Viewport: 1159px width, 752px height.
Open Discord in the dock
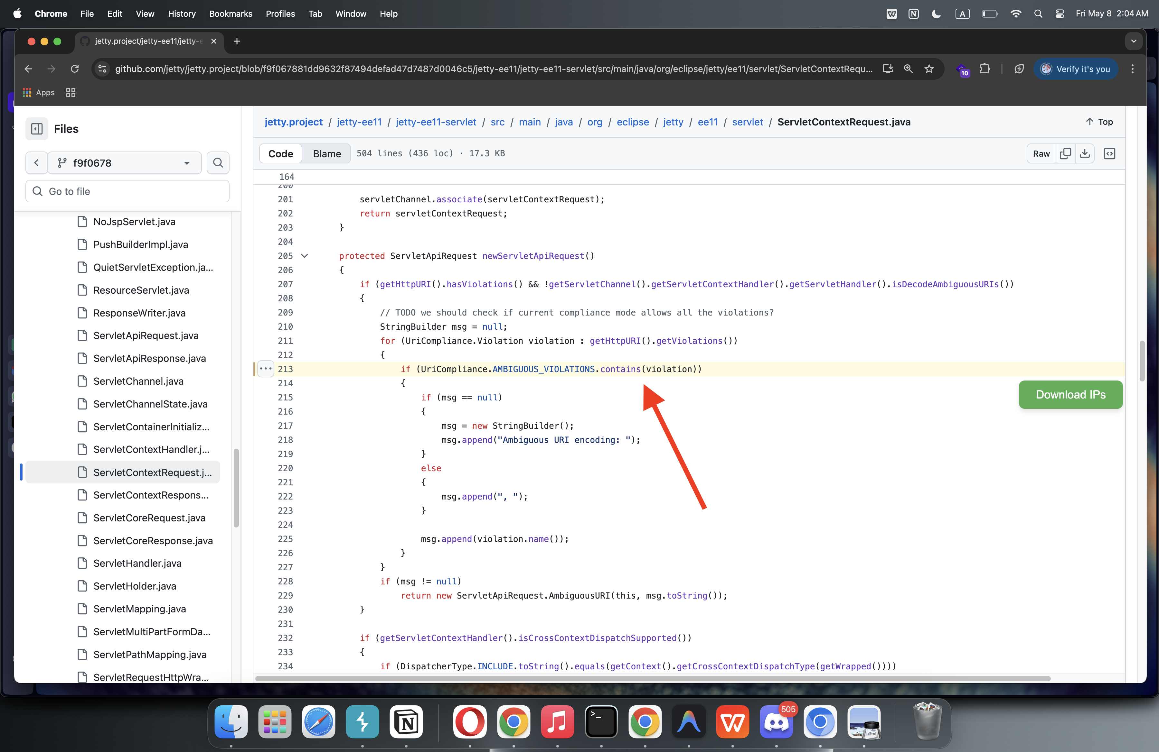(776, 722)
